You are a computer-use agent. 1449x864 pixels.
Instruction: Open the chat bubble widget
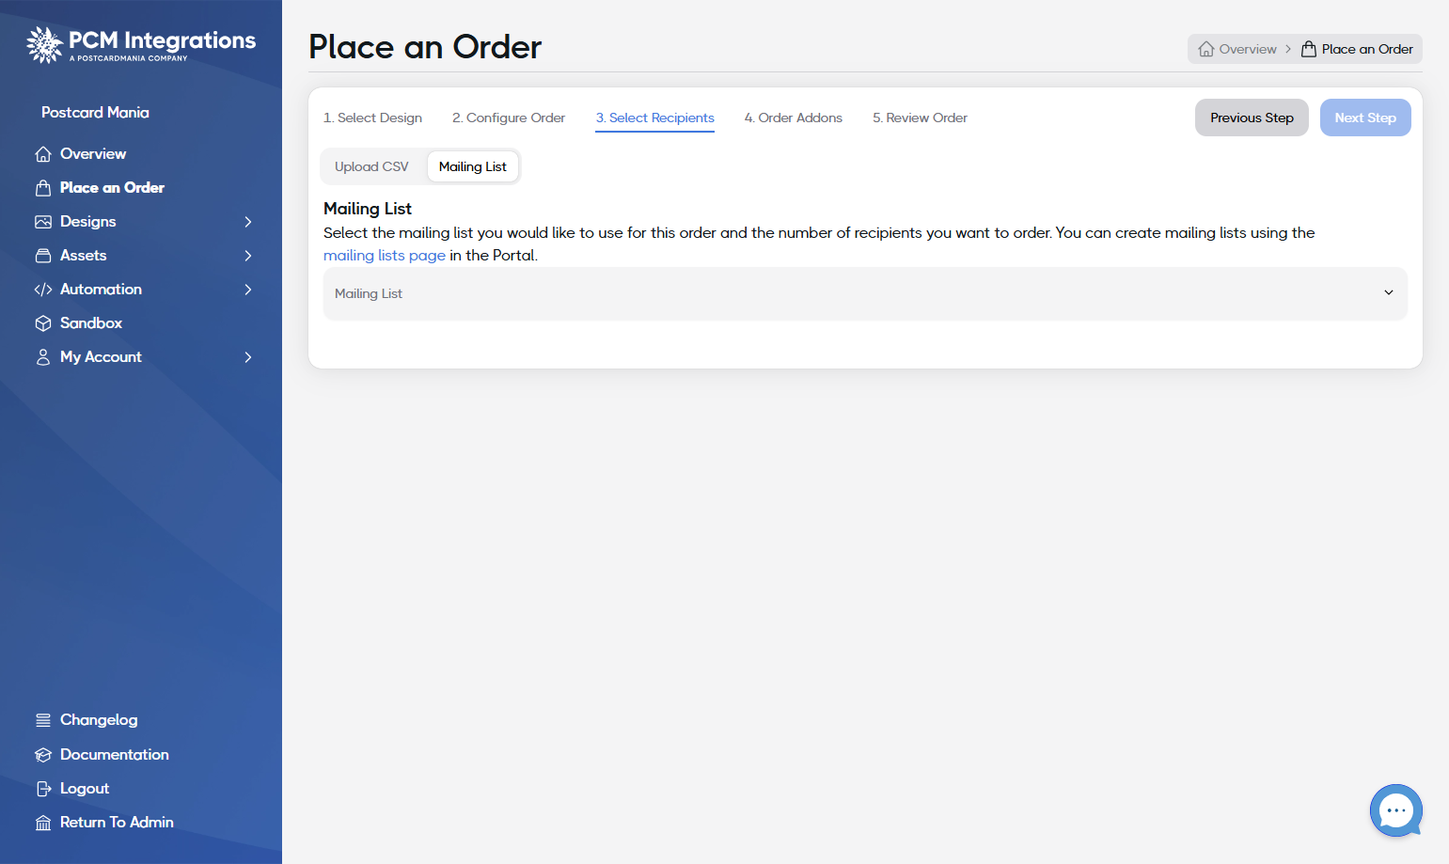[1396, 810]
